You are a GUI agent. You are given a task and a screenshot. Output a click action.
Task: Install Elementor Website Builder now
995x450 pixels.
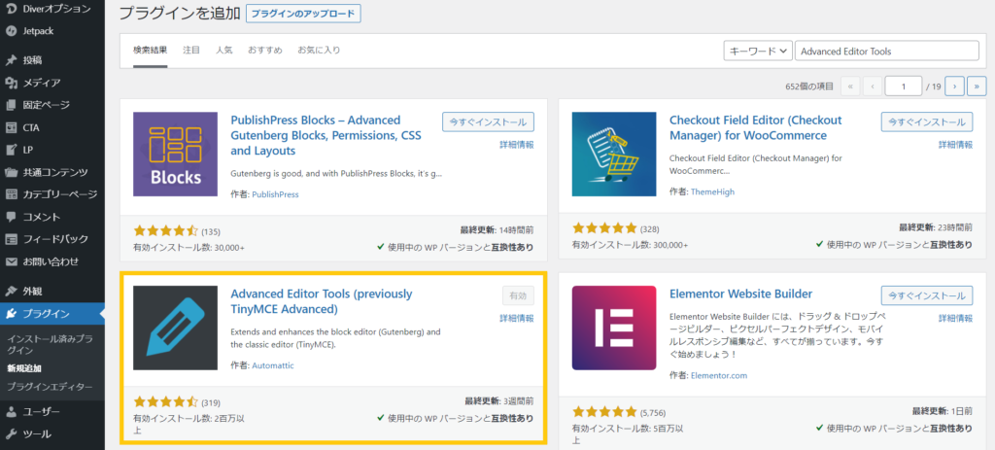926,295
